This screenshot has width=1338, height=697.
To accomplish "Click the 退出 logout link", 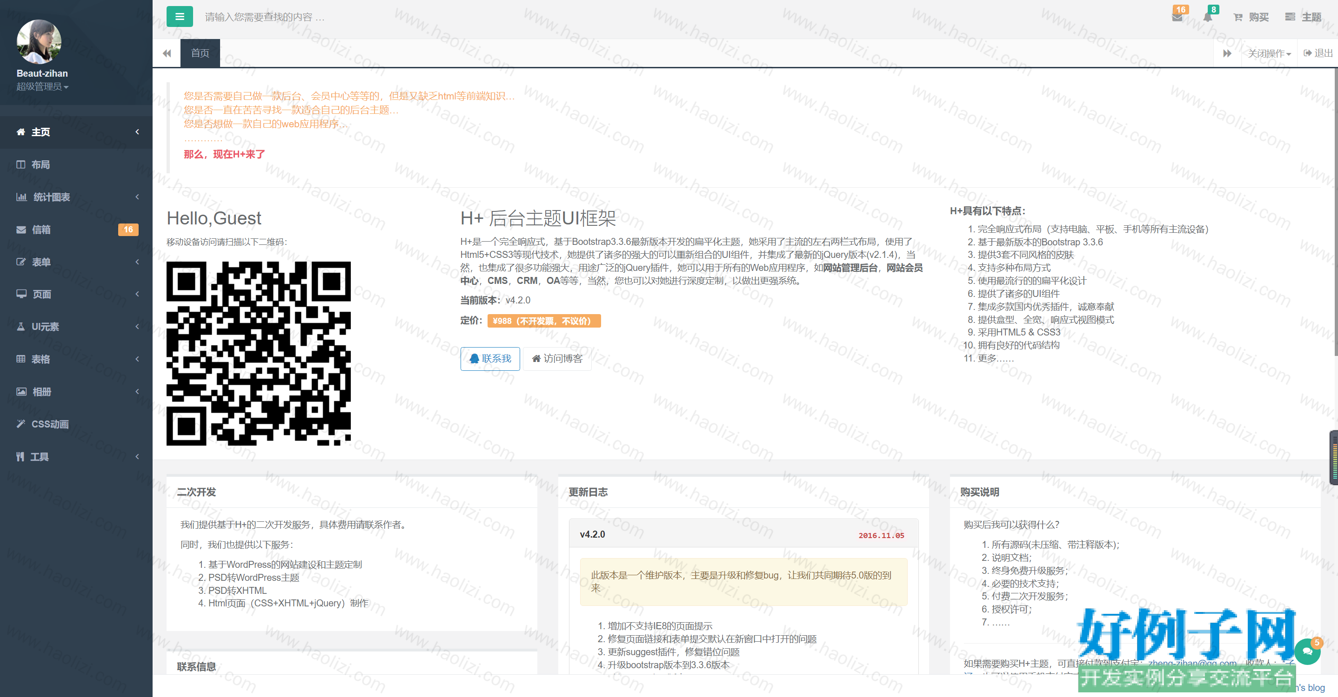I will click(x=1318, y=53).
